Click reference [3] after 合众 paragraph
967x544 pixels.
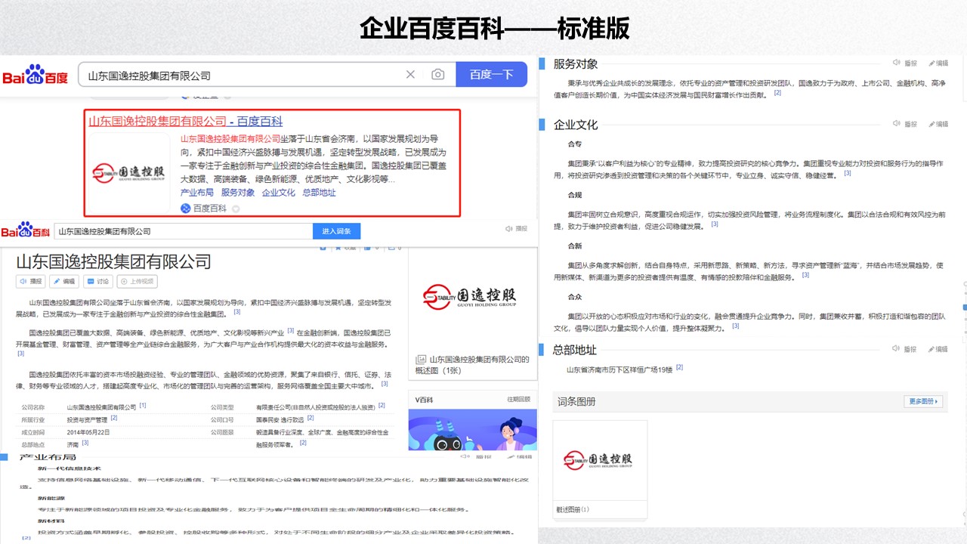tap(735, 326)
